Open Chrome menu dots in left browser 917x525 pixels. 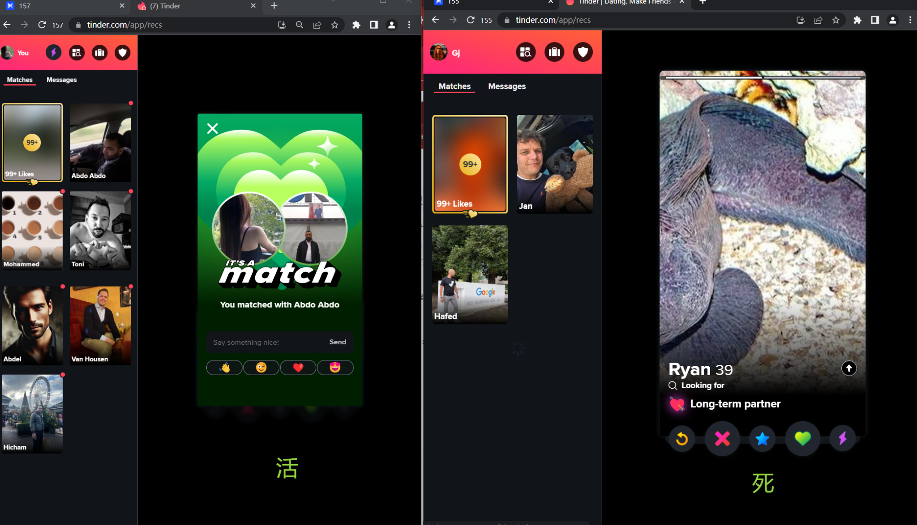(409, 25)
